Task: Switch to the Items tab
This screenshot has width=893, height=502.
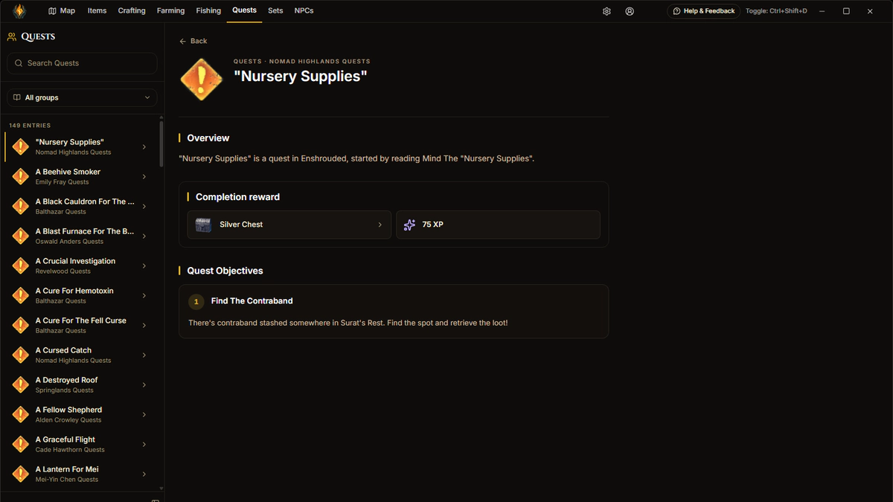Action: [97, 11]
